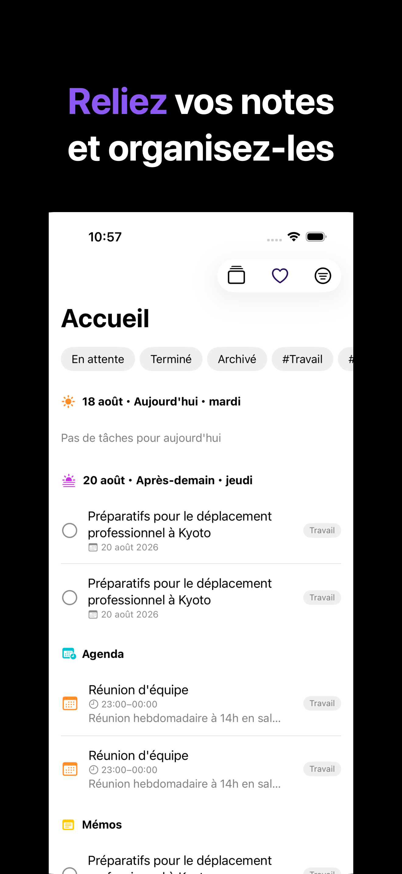
Task: Toggle the partially visible Mémos task circle
Action: [70, 871]
